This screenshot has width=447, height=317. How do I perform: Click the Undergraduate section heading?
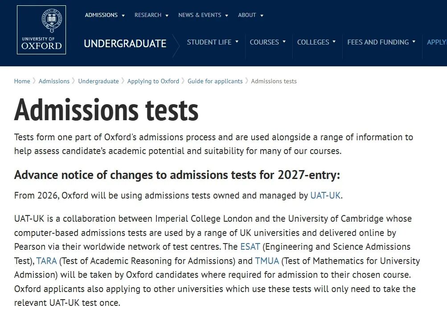[125, 44]
